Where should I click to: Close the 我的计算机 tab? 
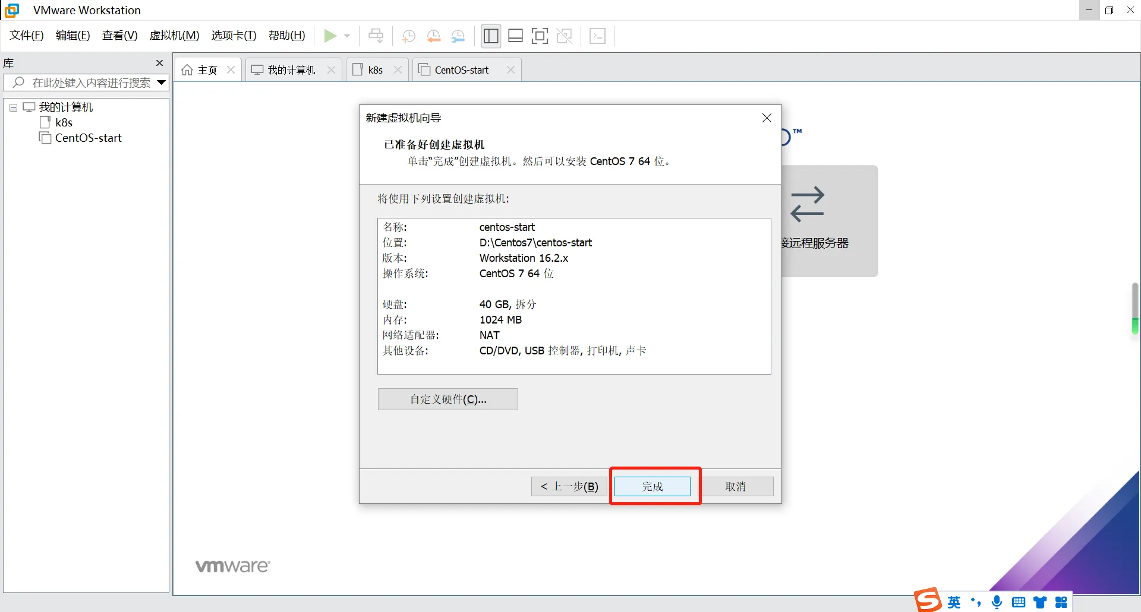(331, 70)
